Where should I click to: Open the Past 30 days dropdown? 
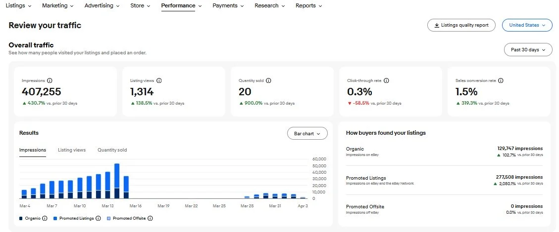[x=528, y=50]
